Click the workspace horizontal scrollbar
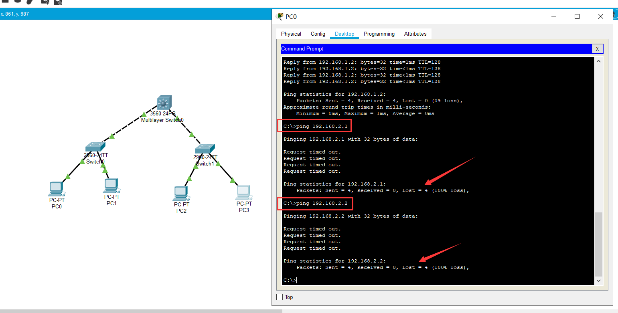This screenshot has height=313, width=618. 141,311
